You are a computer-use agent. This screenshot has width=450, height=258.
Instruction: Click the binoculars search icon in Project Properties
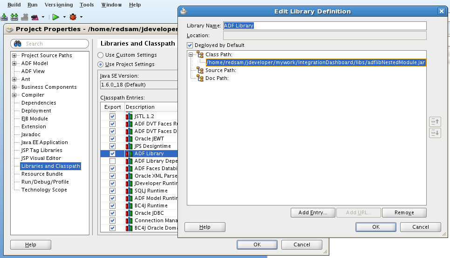click(18, 44)
